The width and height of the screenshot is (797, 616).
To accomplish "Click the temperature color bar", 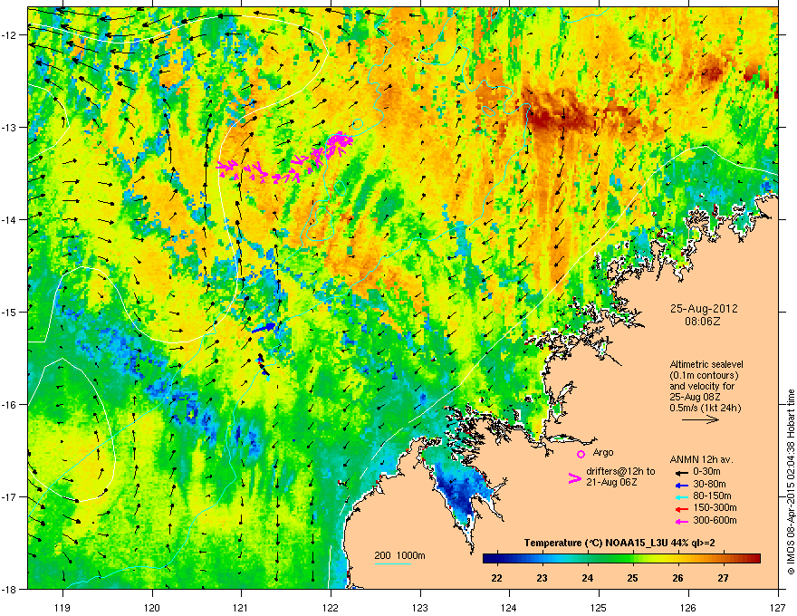I will coord(621,558).
